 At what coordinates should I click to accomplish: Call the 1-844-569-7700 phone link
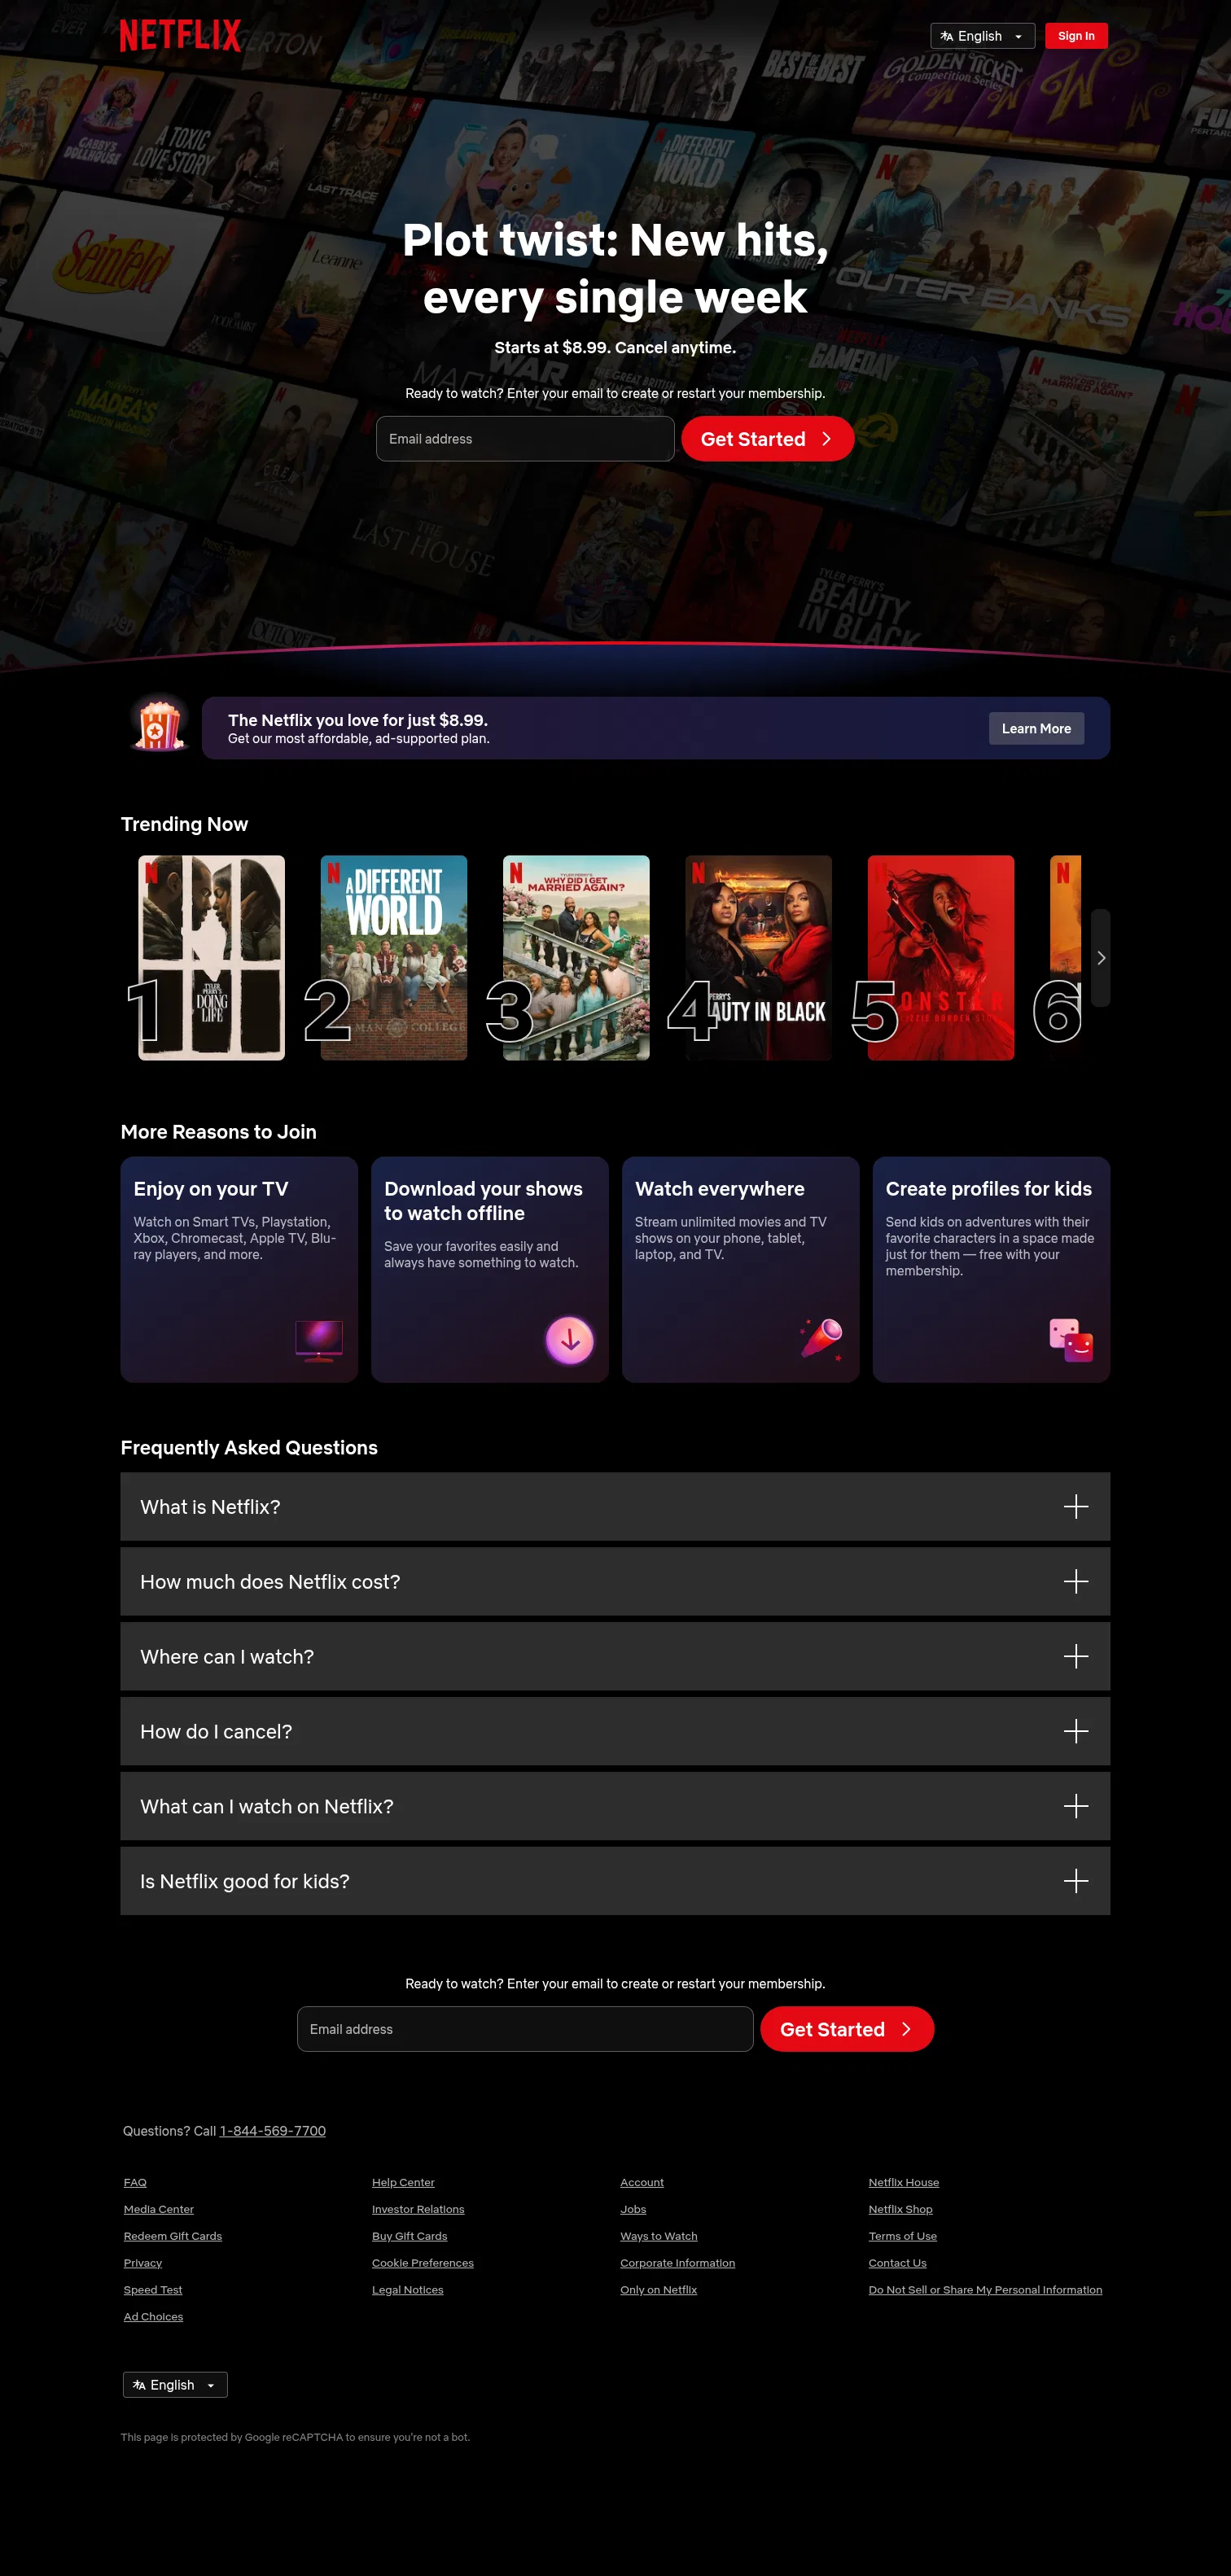tap(273, 2131)
